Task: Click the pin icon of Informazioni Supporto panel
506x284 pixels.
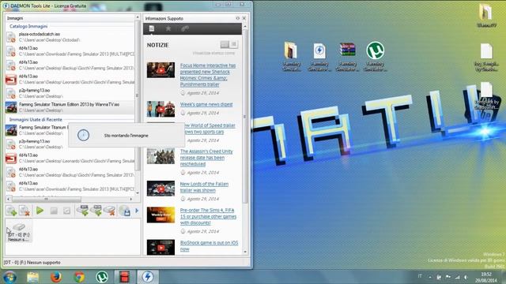Action: 237,18
